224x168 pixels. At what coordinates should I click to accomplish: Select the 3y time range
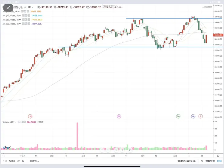tap(18, 161)
